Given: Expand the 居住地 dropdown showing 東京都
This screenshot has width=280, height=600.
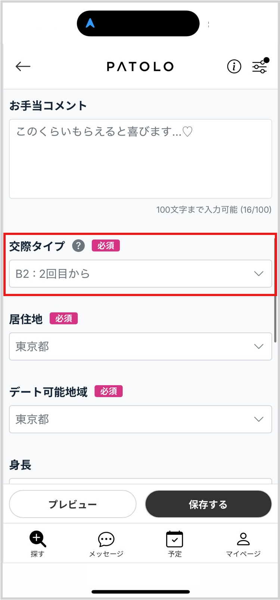Looking at the screenshot, I should click(x=140, y=346).
